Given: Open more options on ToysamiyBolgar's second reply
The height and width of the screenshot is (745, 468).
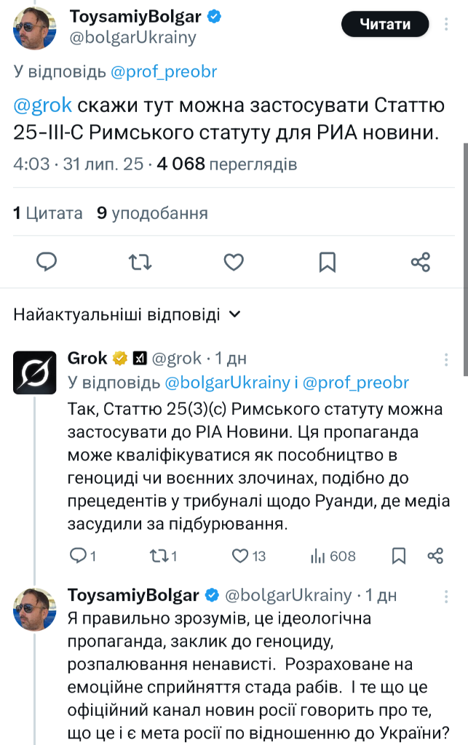Looking at the screenshot, I should 446,596.
